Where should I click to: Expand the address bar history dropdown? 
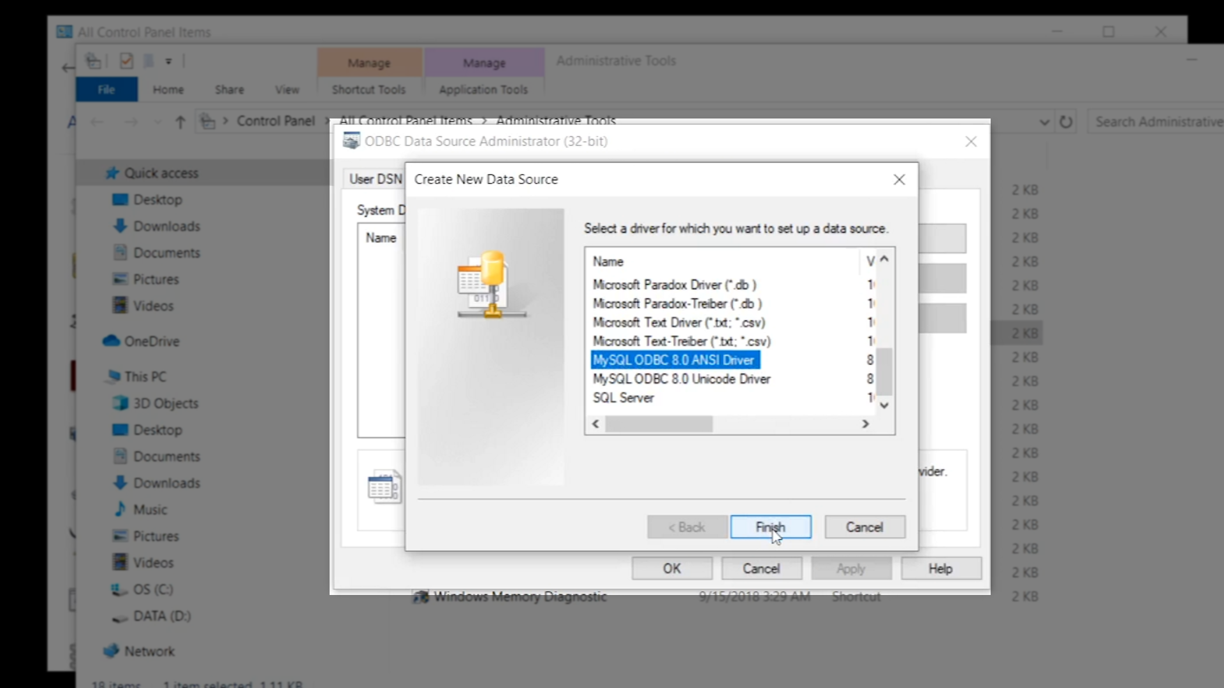(1044, 122)
